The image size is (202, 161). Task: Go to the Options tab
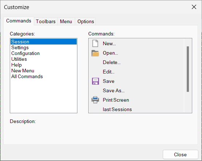coord(86,21)
